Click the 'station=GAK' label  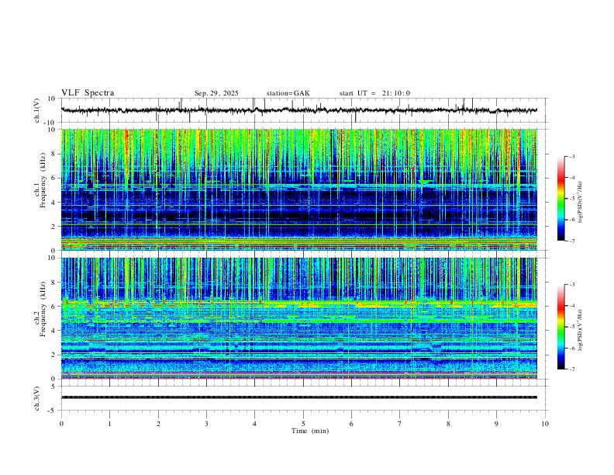(x=288, y=93)
